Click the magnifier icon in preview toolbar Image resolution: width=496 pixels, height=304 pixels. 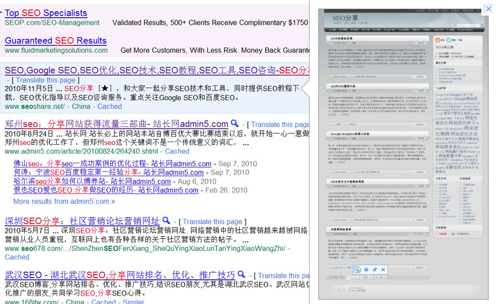(357, 270)
